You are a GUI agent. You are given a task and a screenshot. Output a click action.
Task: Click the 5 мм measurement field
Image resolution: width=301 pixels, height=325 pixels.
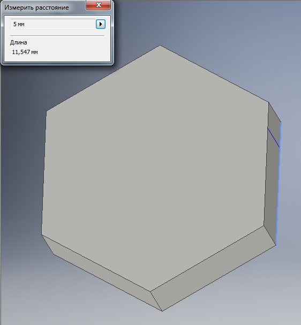(x=53, y=24)
